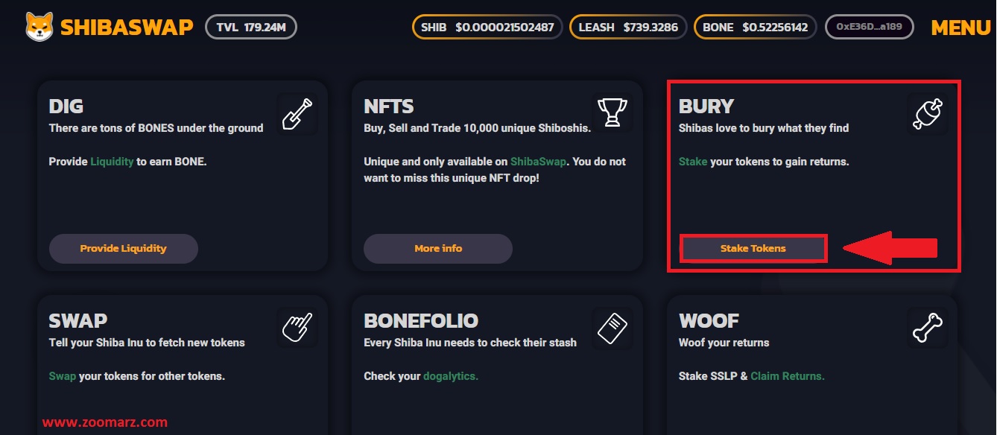
Task: Click the BURY meat bone icon
Action: pos(928,114)
